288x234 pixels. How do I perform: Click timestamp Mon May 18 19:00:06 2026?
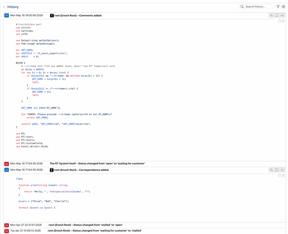(26, 15)
